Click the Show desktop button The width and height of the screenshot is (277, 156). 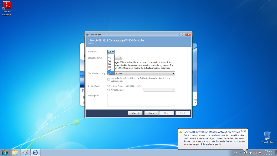pos(276,153)
